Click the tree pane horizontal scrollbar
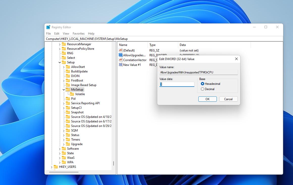293x185 pixels. [x=64, y=172]
